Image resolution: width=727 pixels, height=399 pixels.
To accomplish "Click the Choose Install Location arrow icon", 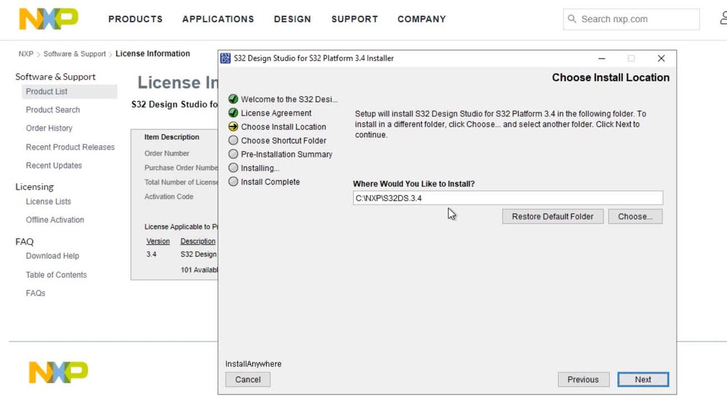I will tap(233, 126).
